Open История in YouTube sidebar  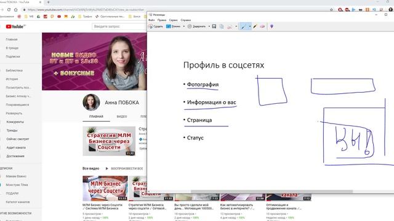tap(12, 79)
